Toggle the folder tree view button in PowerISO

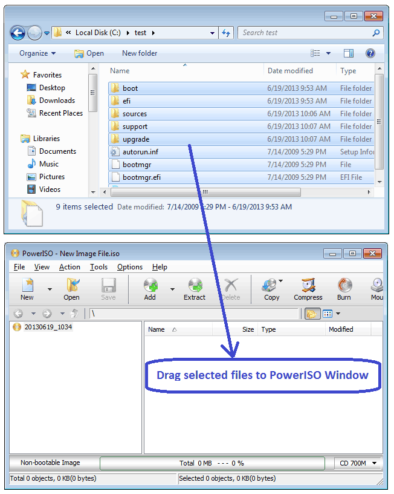coord(312,314)
